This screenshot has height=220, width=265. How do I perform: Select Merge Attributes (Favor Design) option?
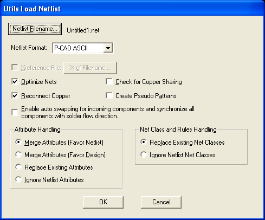(x=18, y=155)
